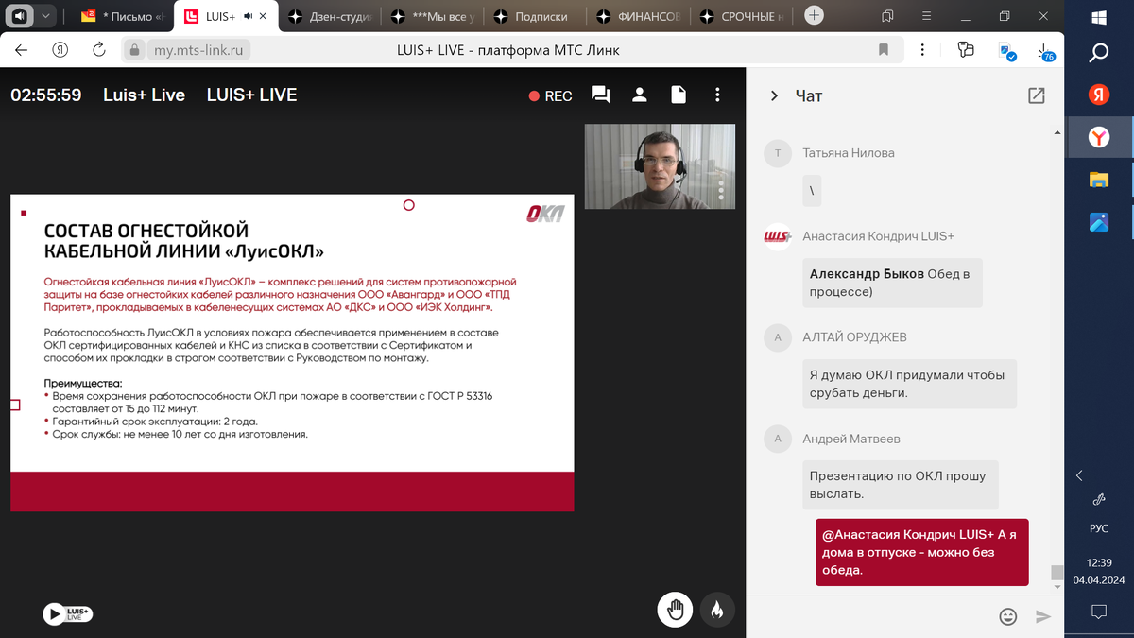Switch input language РУС
Image resolution: width=1134 pixels, height=638 pixels.
pyautogui.click(x=1099, y=528)
